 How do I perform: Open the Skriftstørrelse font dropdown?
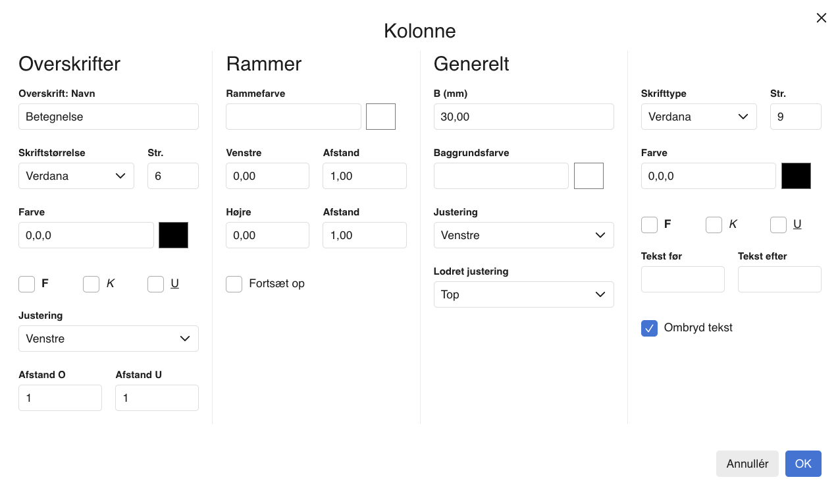76,176
